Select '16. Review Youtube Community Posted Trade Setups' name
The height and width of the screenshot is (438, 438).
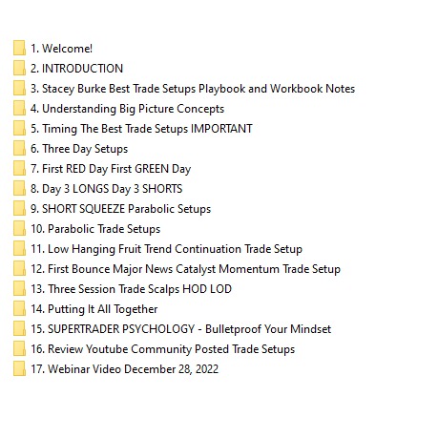[x=162, y=349]
